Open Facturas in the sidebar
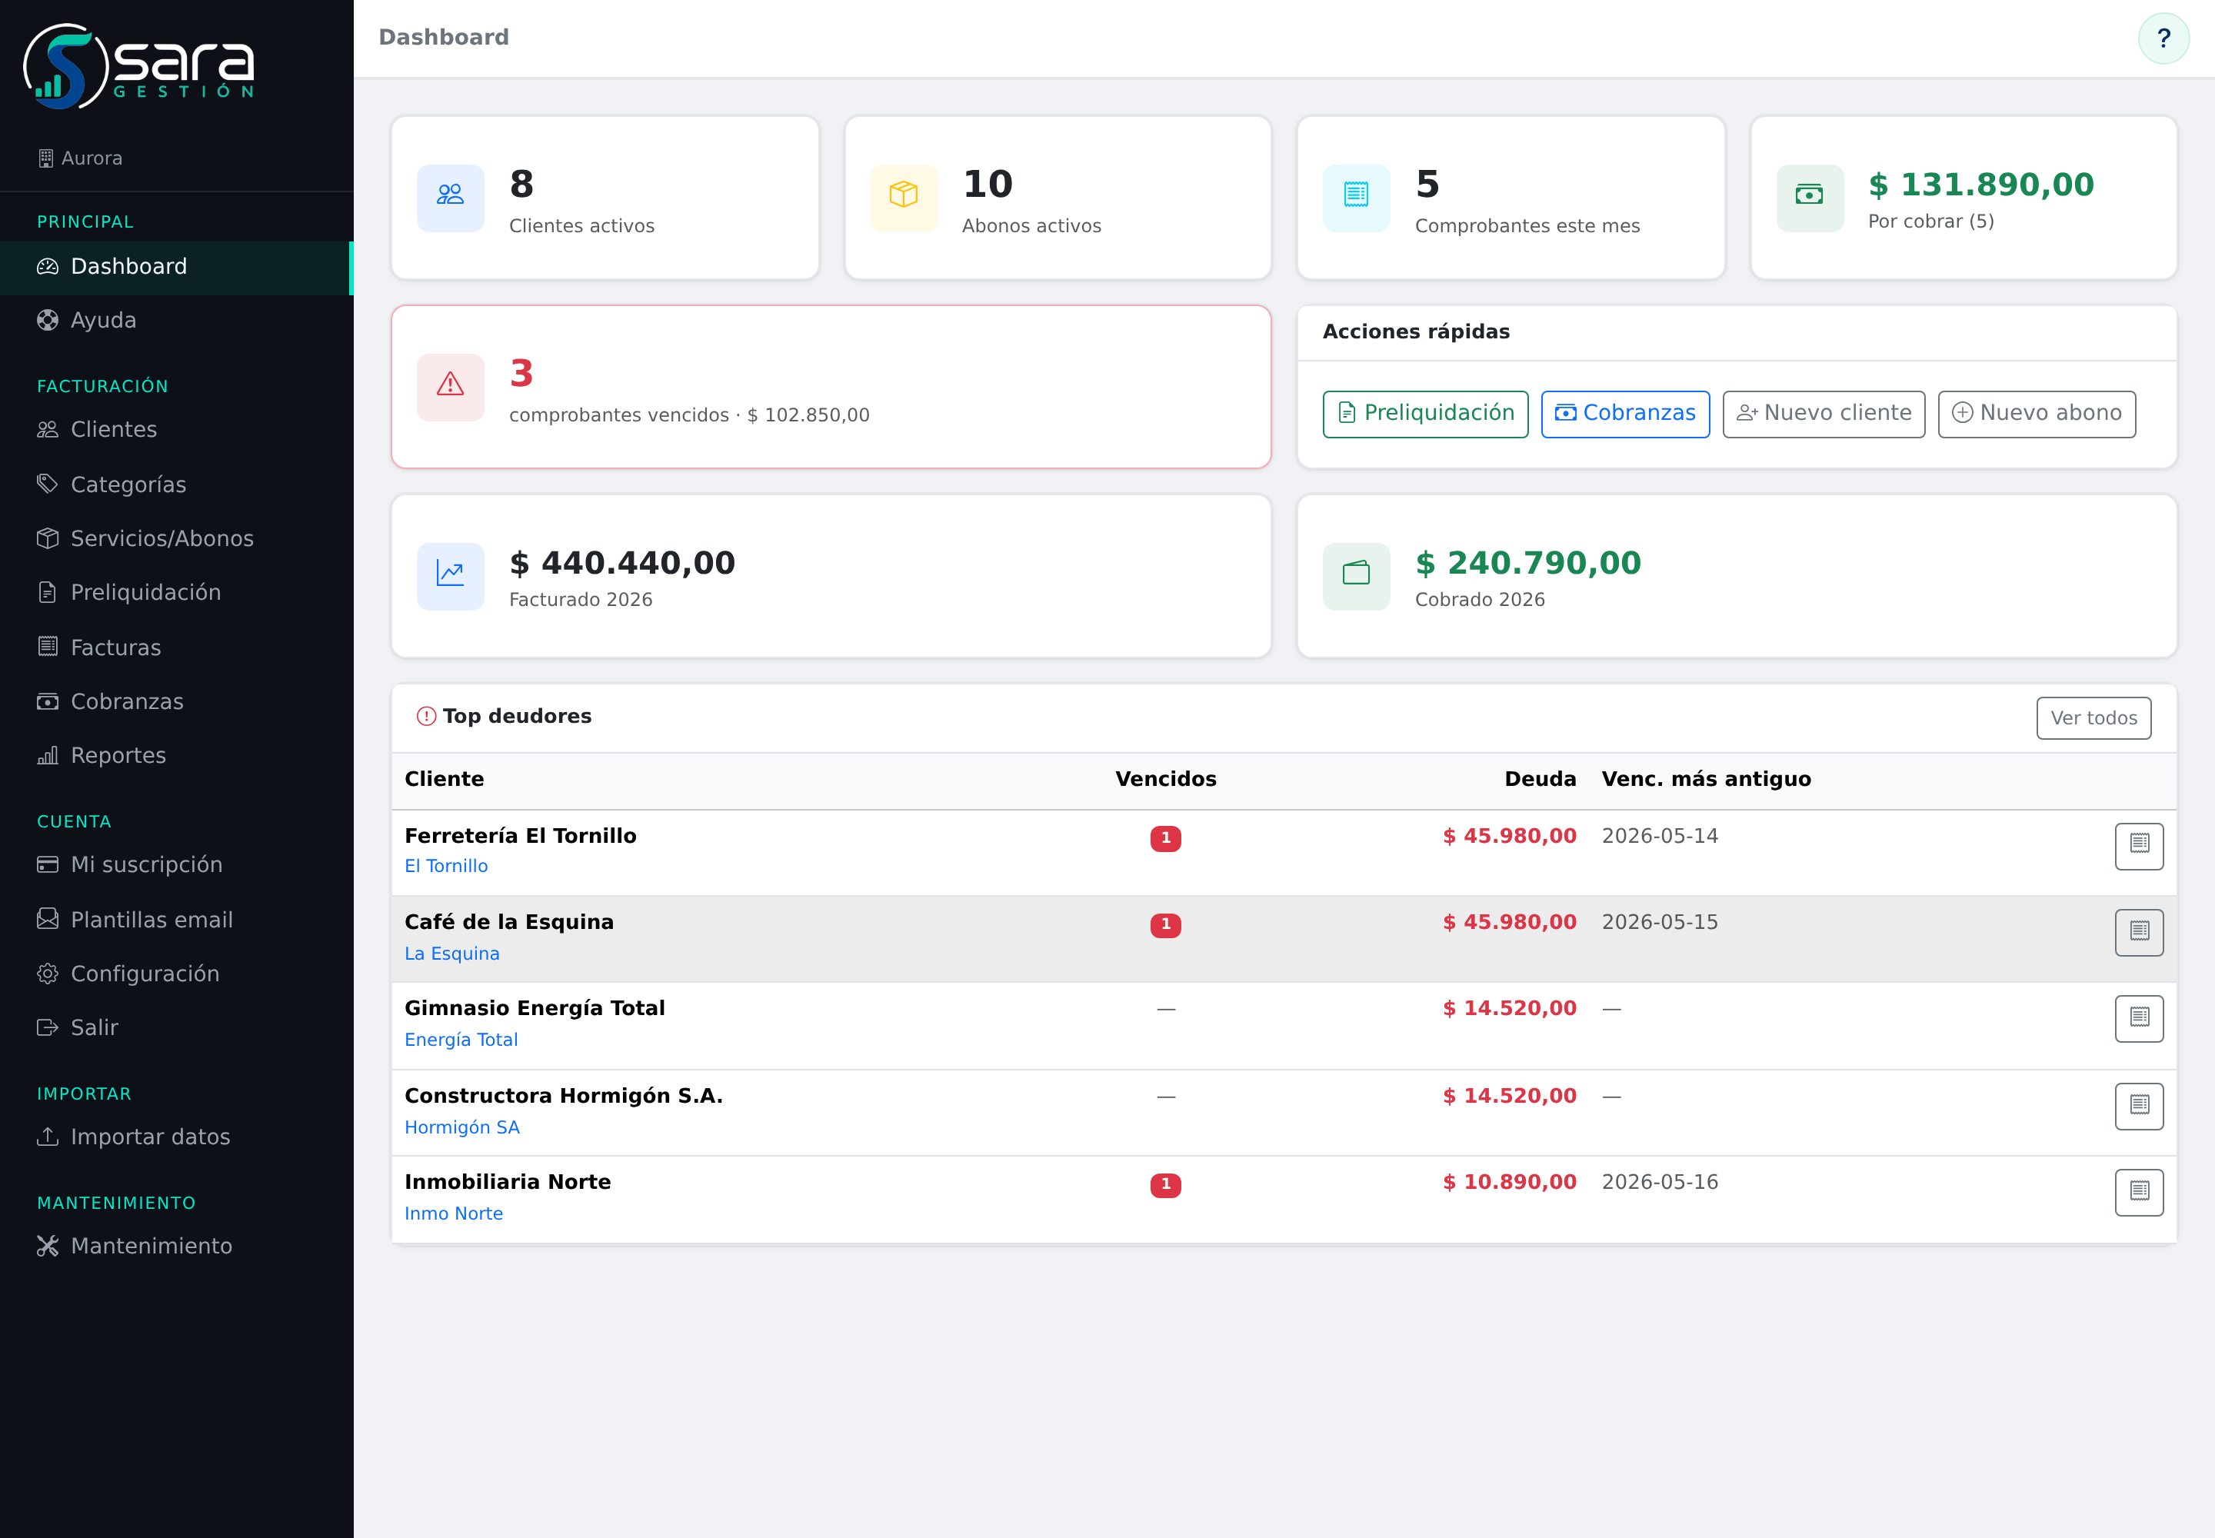The image size is (2215, 1538). coord(176,647)
